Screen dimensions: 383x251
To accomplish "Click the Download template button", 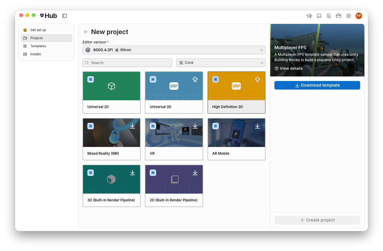I will [317, 85].
